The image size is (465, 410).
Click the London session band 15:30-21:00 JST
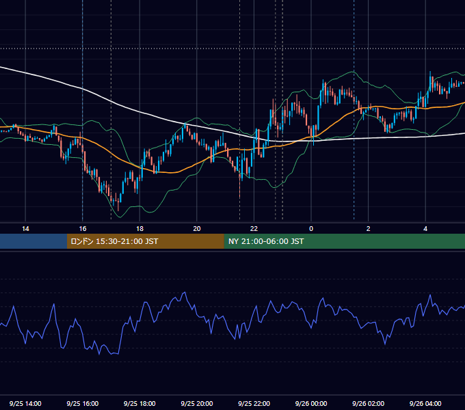(x=145, y=241)
